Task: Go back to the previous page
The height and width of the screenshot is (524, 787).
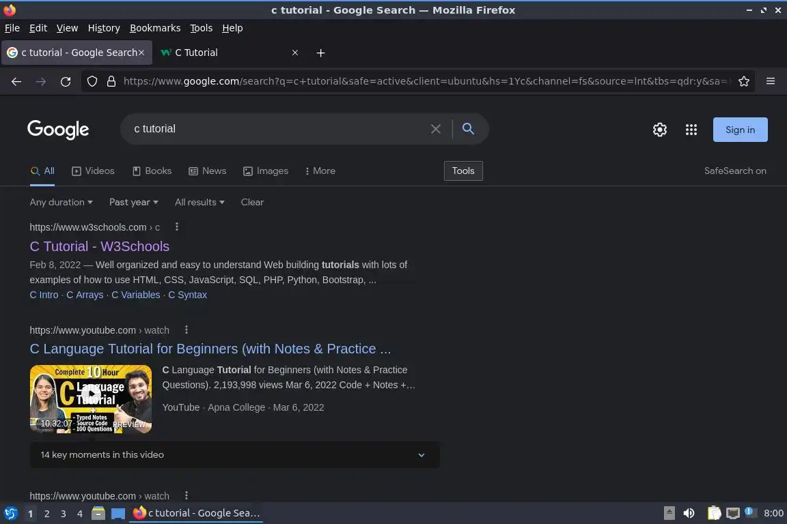Action: pyautogui.click(x=16, y=81)
